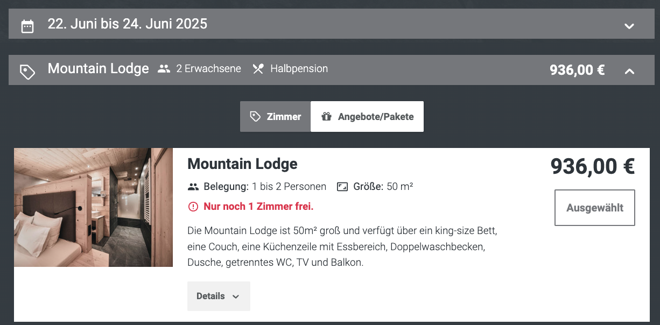Click the people icon next to 2 Erwachsene
660x325 pixels.
point(164,69)
